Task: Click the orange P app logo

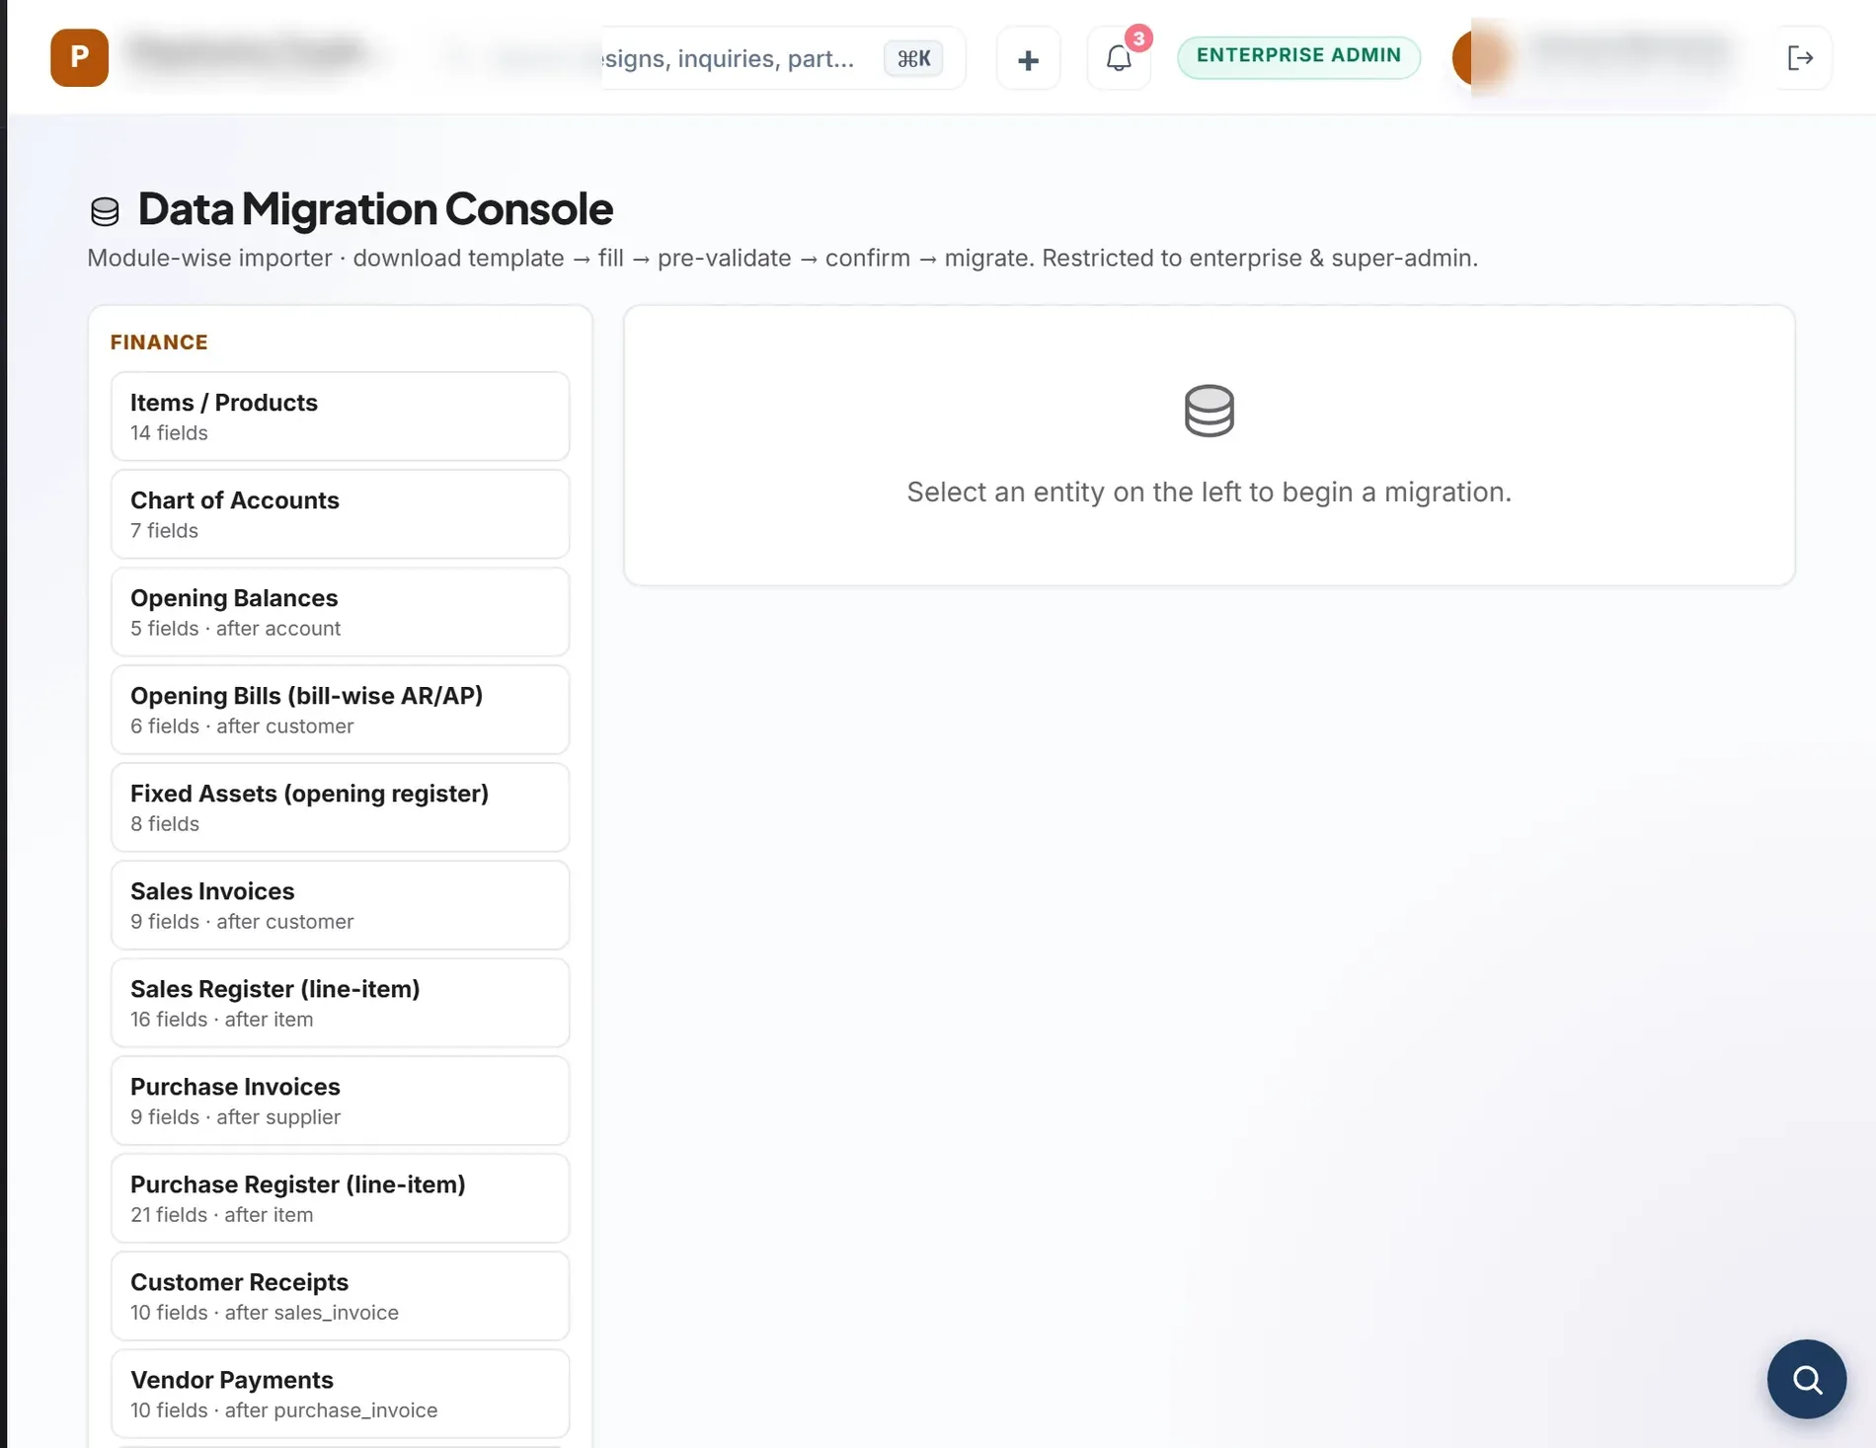Action: (79, 57)
